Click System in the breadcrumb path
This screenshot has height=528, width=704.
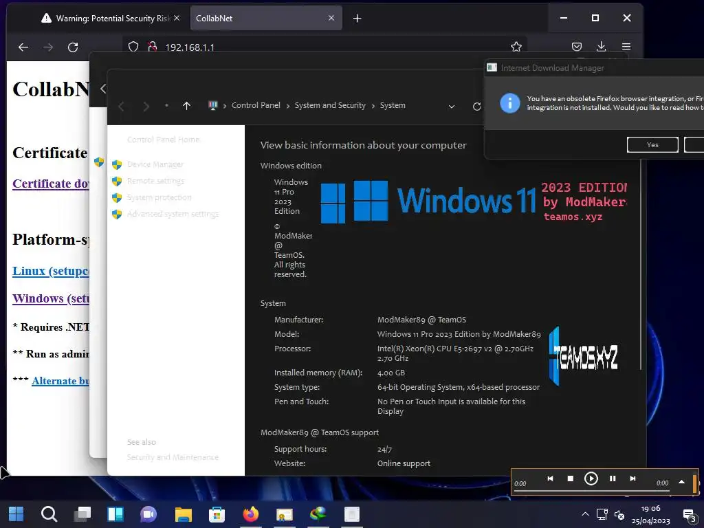tap(393, 105)
